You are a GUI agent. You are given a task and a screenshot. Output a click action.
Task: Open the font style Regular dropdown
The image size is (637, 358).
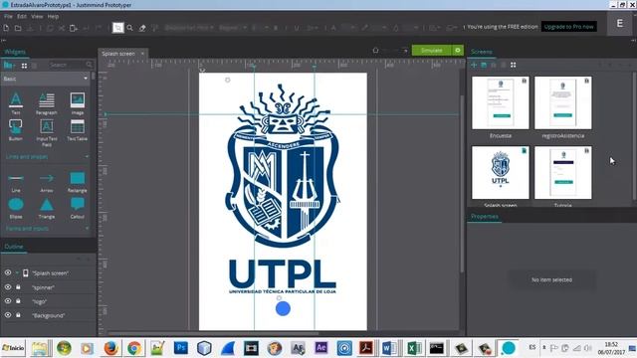point(232,28)
